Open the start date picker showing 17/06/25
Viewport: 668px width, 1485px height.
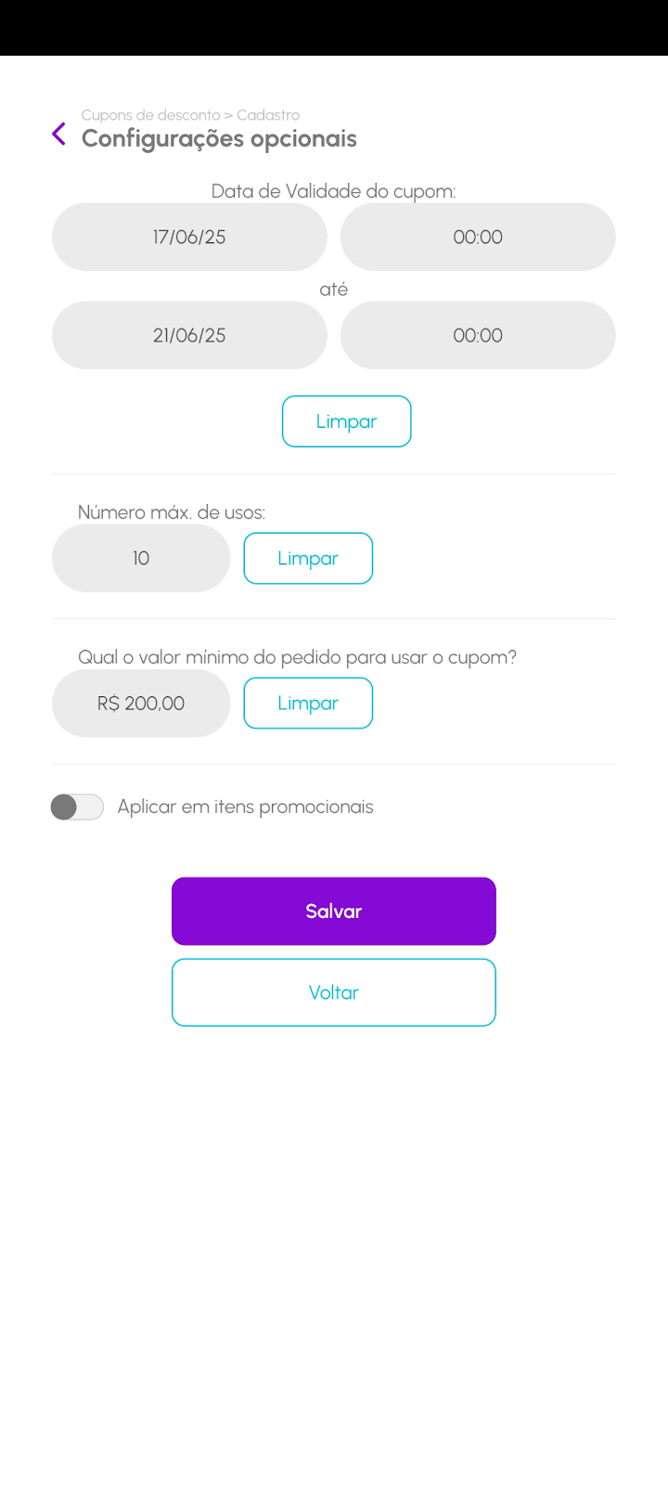pos(189,237)
